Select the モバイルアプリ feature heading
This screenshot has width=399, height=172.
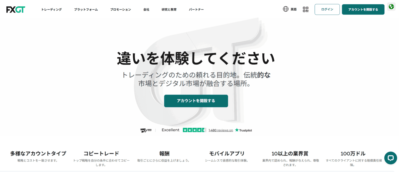point(227,153)
